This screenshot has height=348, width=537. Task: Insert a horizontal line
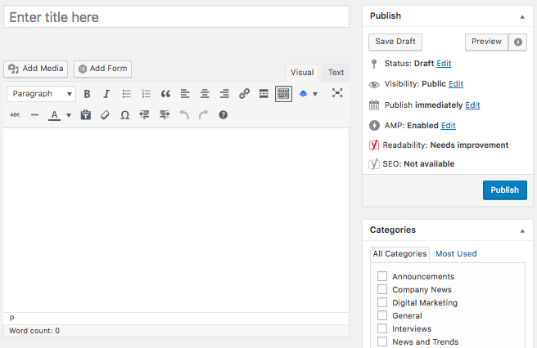pos(34,115)
